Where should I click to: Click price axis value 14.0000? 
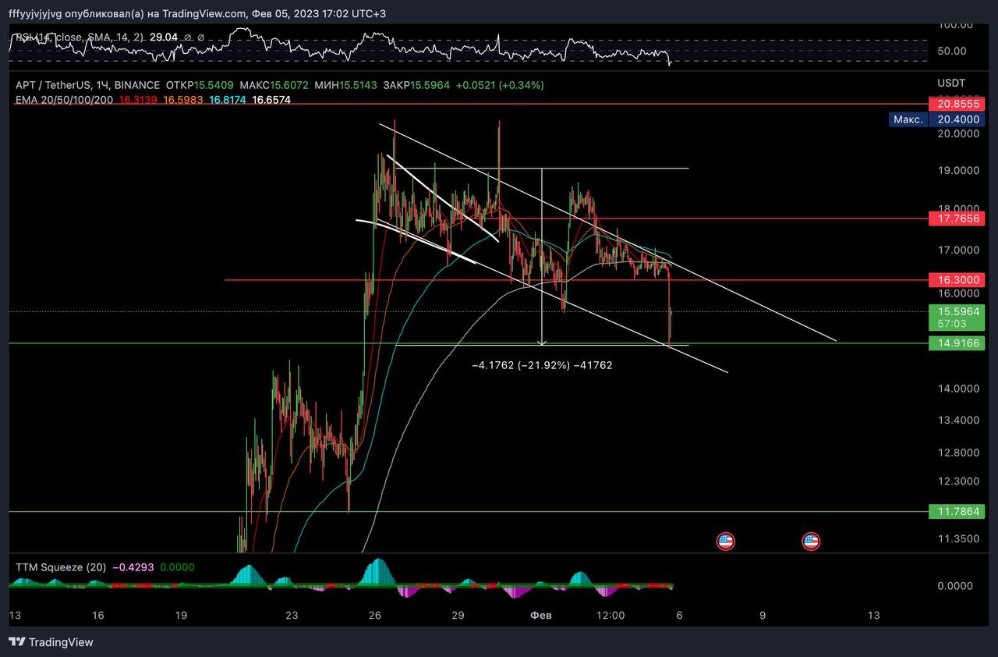coord(957,389)
